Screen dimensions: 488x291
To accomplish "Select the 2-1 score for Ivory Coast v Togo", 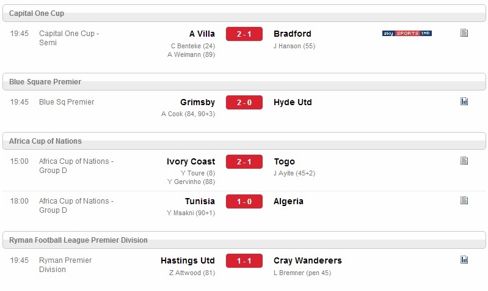I will click(x=244, y=162).
